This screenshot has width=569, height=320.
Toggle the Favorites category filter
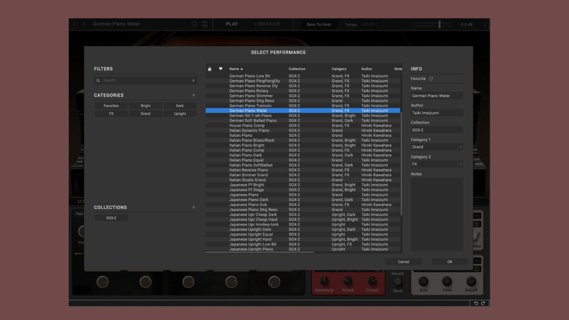point(111,106)
